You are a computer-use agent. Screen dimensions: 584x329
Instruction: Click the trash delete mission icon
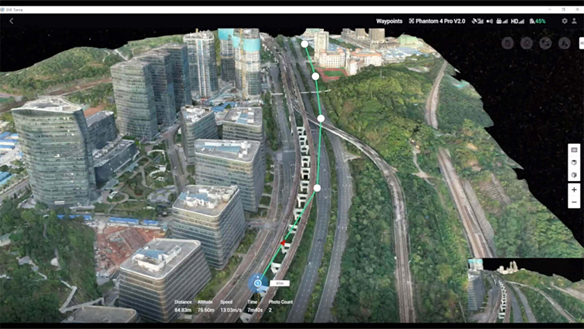coord(508,43)
